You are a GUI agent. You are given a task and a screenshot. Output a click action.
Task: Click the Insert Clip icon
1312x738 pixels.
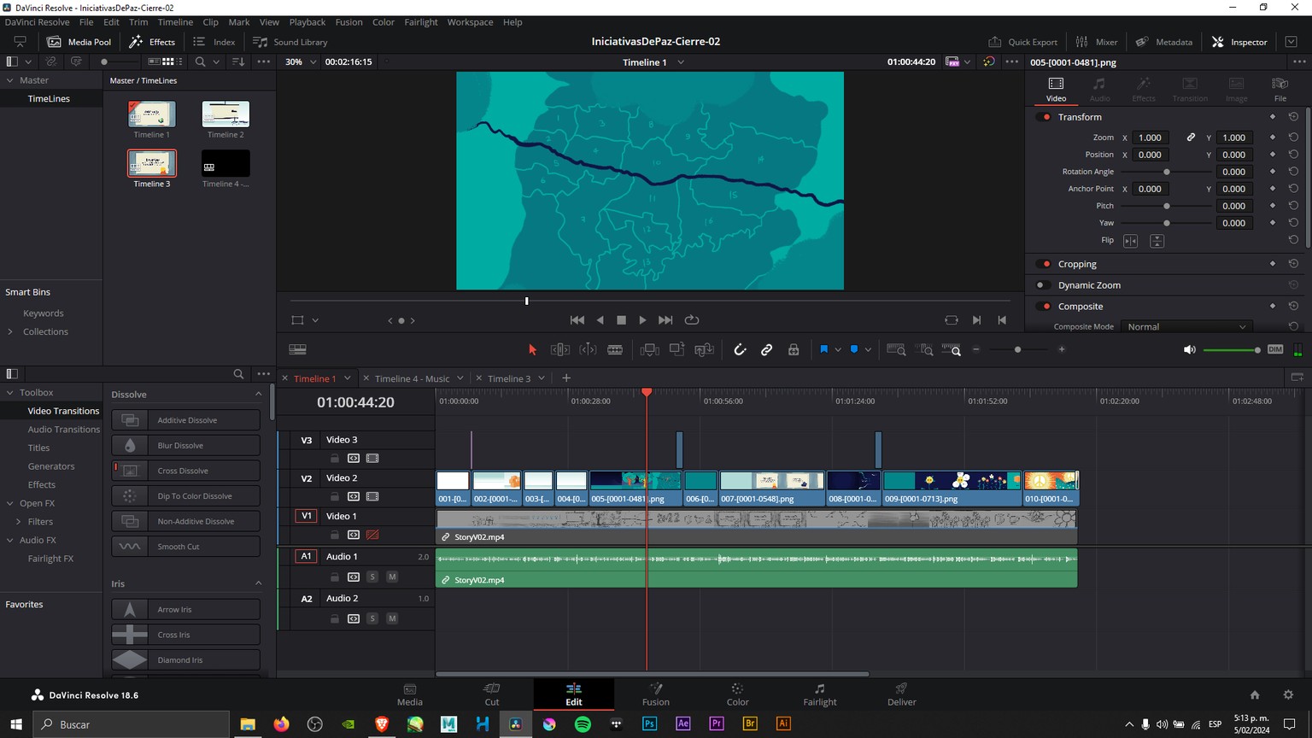(x=649, y=349)
